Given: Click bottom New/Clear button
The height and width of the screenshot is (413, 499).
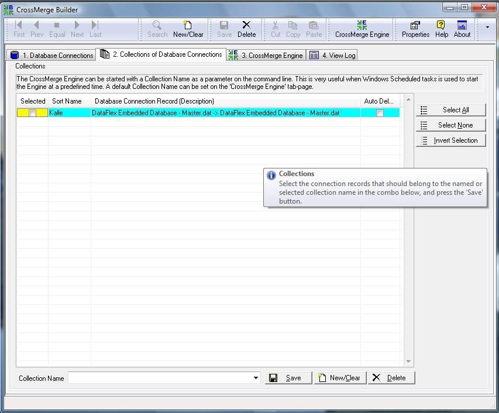Looking at the screenshot, I should [x=340, y=378].
